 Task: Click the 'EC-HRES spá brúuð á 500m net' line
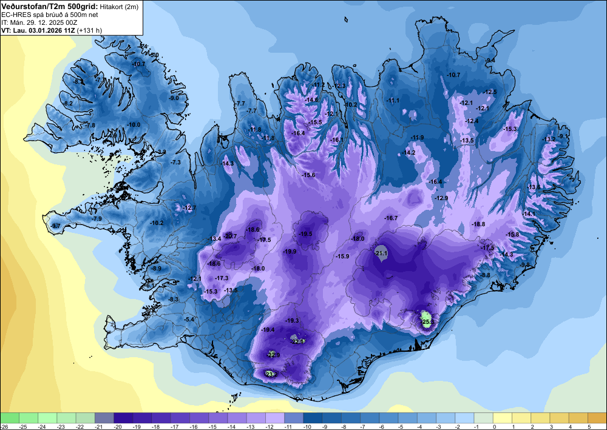[50, 15]
